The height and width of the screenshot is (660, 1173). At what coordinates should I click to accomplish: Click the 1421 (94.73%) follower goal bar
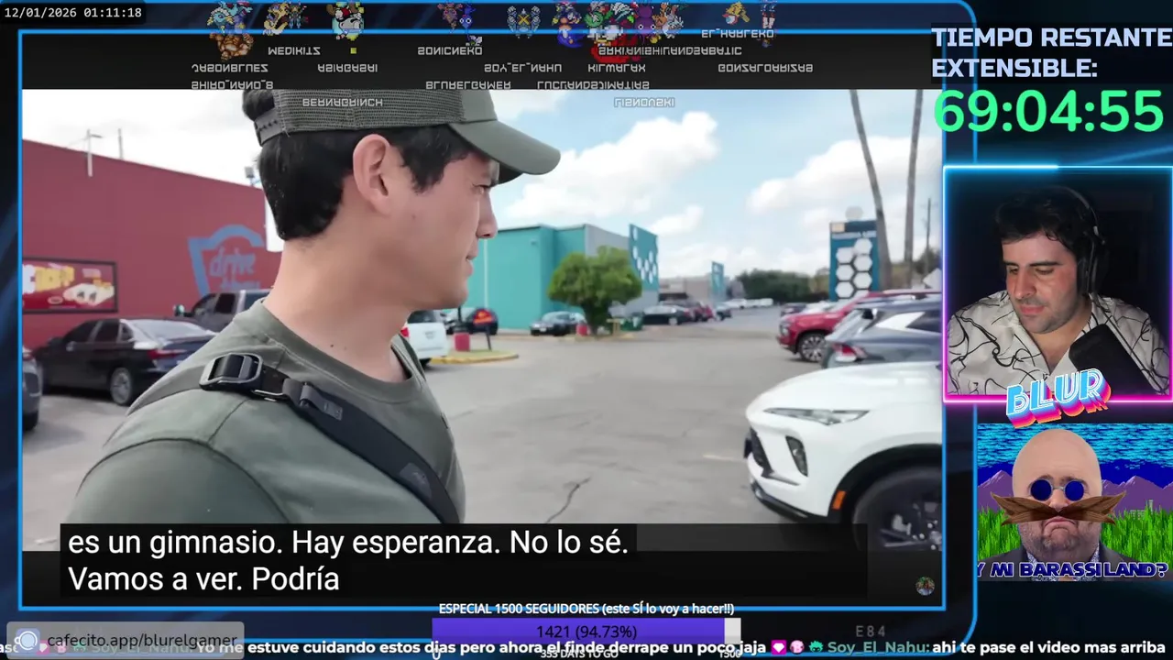coord(586,631)
